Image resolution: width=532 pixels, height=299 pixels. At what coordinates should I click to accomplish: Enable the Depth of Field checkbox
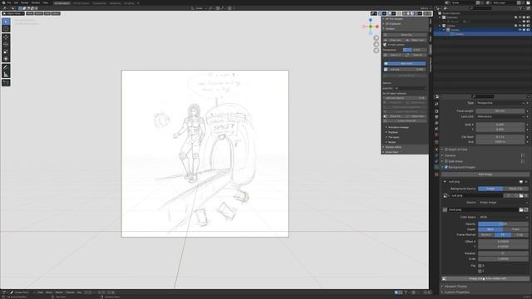click(x=446, y=149)
